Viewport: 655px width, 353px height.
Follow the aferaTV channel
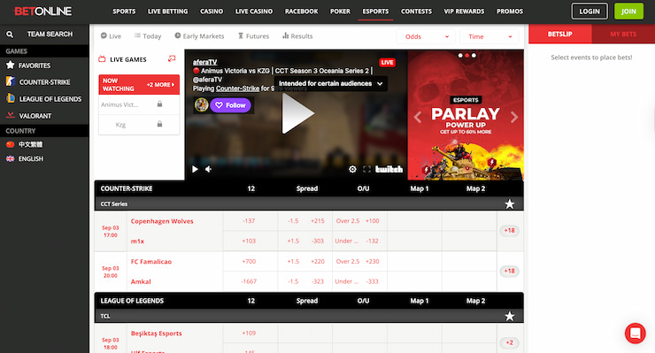coord(230,105)
